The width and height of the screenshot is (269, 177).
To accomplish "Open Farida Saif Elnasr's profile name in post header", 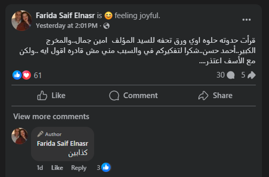I will [x=65, y=15].
